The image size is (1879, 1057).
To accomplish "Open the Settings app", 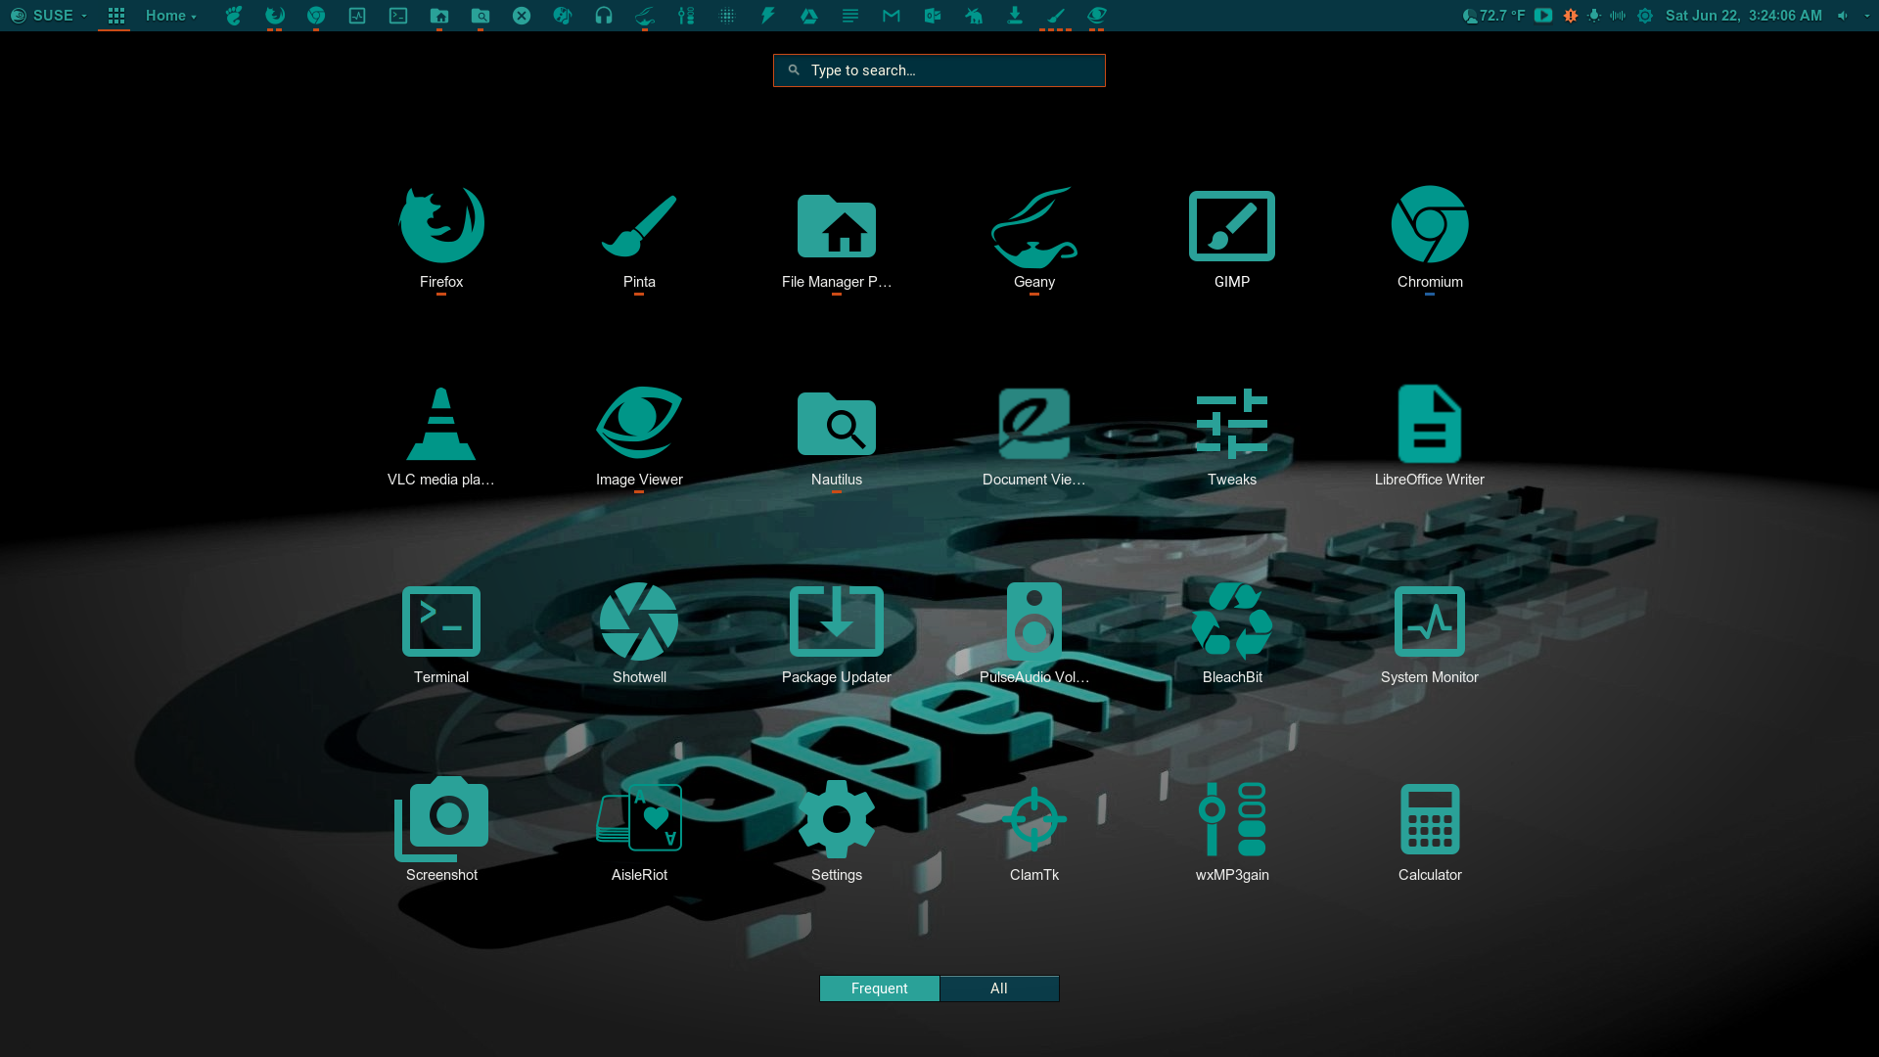I will [x=837, y=831].
